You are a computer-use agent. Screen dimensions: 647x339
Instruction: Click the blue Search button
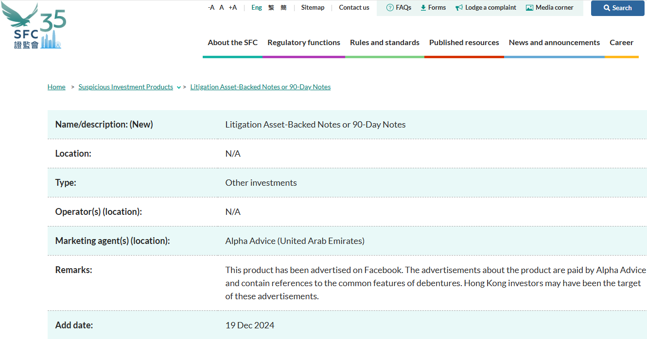point(617,8)
